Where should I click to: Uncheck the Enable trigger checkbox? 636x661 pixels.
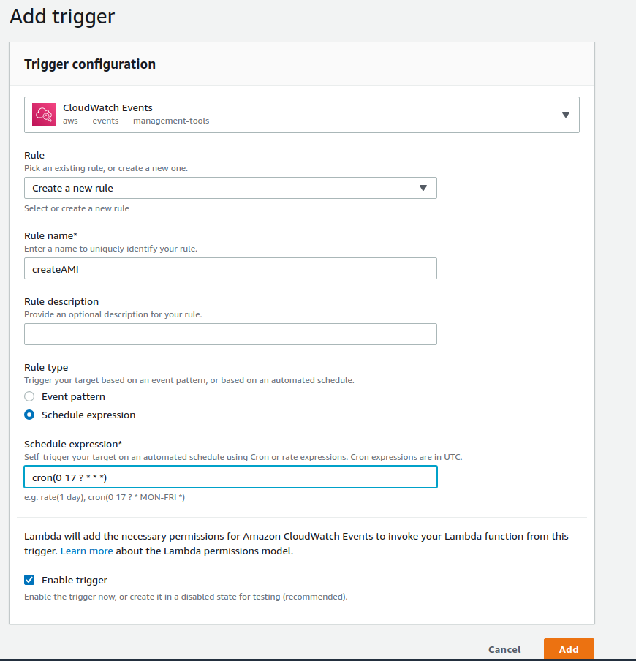click(29, 580)
